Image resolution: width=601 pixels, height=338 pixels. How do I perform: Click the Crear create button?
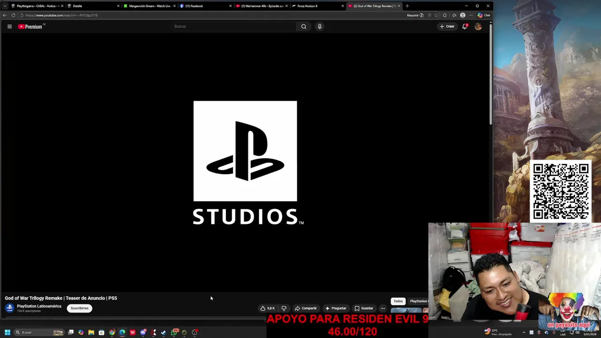pyautogui.click(x=447, y=26)
